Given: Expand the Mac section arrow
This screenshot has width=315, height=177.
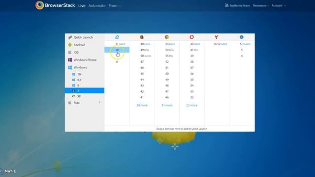Looking at the screenshot, I should (x=99, y=103).
